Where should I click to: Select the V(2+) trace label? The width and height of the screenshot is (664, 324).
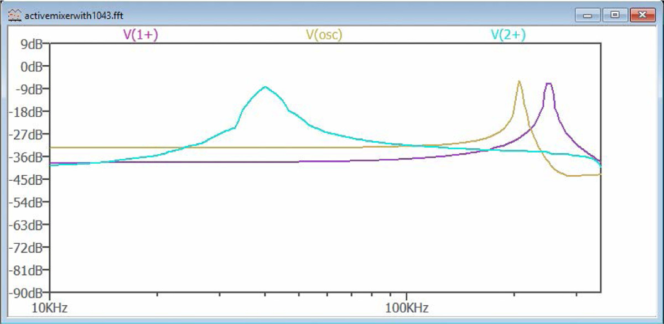(x=508, y=34)
